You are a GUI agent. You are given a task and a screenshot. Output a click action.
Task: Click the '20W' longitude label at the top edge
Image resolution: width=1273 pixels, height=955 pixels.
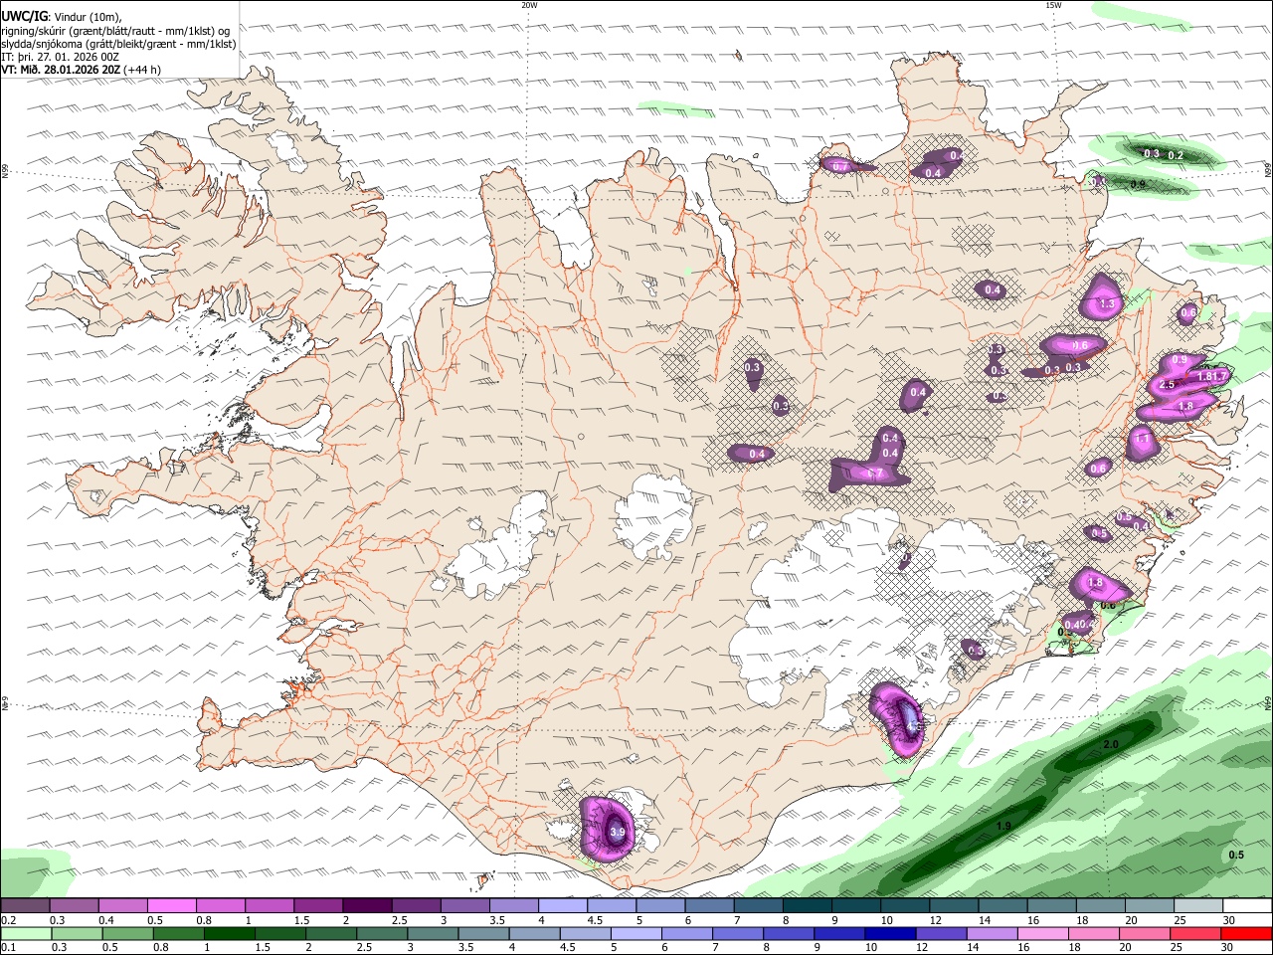529,5
